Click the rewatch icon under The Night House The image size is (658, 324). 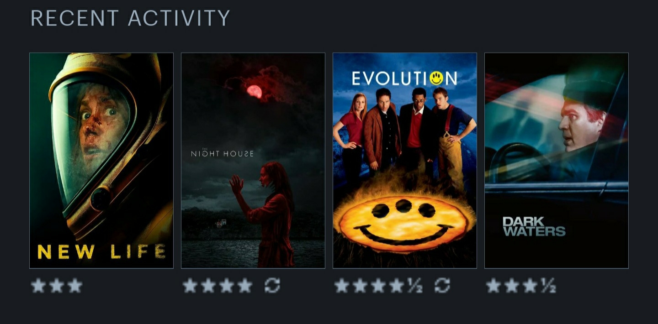point(272,286)
